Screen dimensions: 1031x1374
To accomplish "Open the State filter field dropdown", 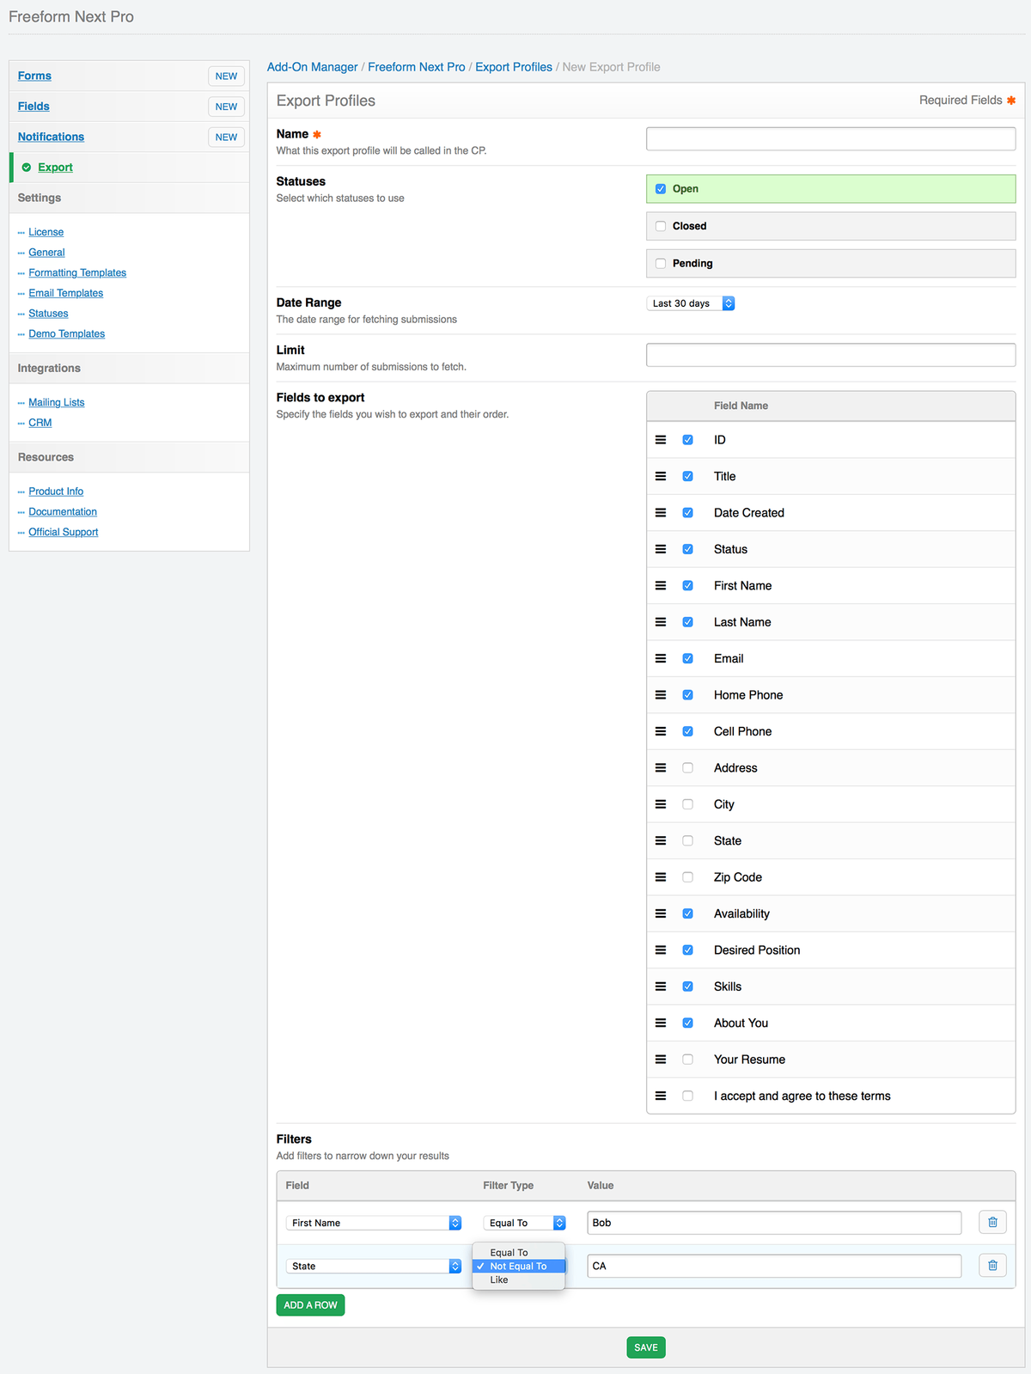I will coord(374,1266).
